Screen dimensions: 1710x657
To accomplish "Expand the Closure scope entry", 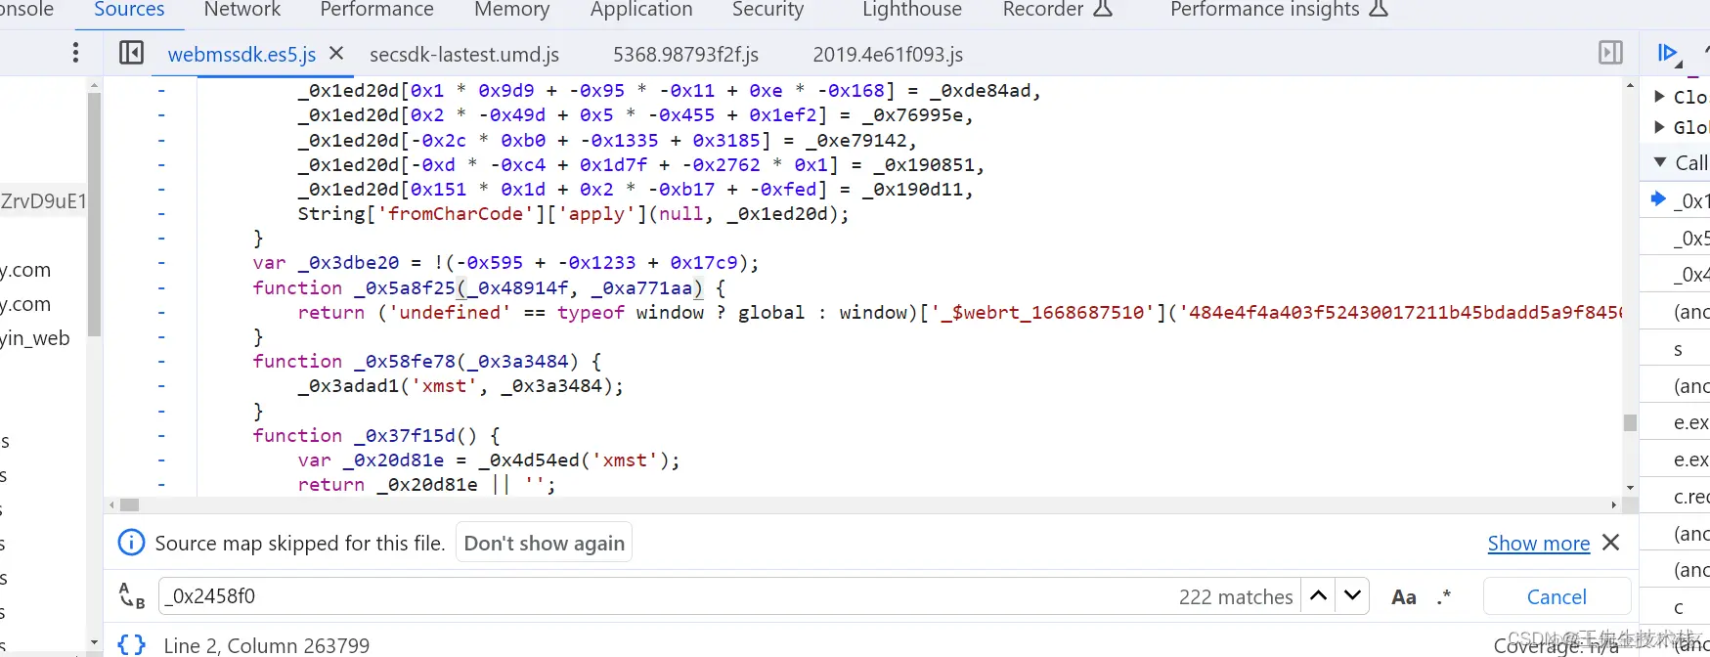I will click(x=1659, y=96).
